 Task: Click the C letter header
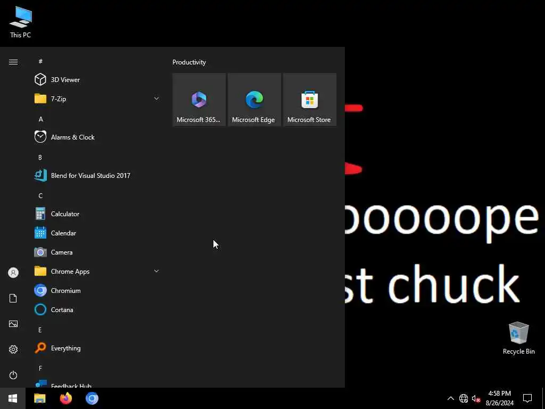pos(40,195)
